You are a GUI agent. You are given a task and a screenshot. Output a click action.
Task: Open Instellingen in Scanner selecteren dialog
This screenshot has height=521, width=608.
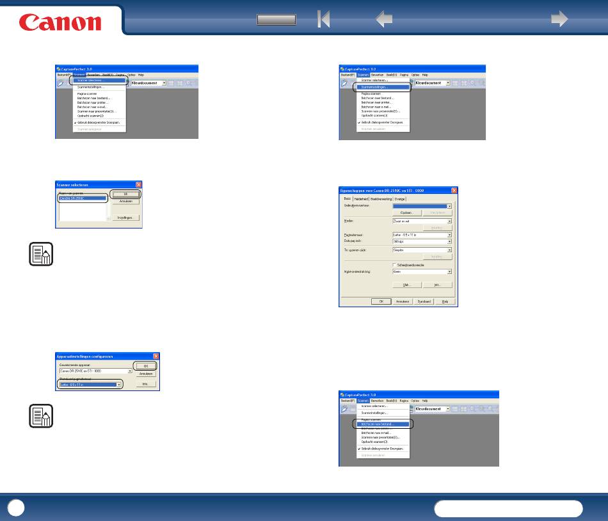coord(125,218)
